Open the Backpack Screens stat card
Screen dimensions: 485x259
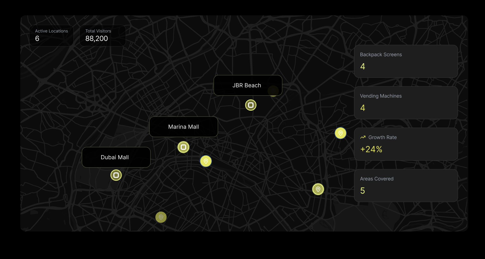click(406, 61)
